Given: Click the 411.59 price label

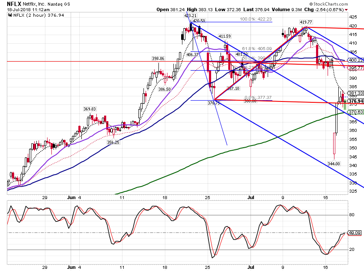Looking at the screenshot, I should (225, 36).
